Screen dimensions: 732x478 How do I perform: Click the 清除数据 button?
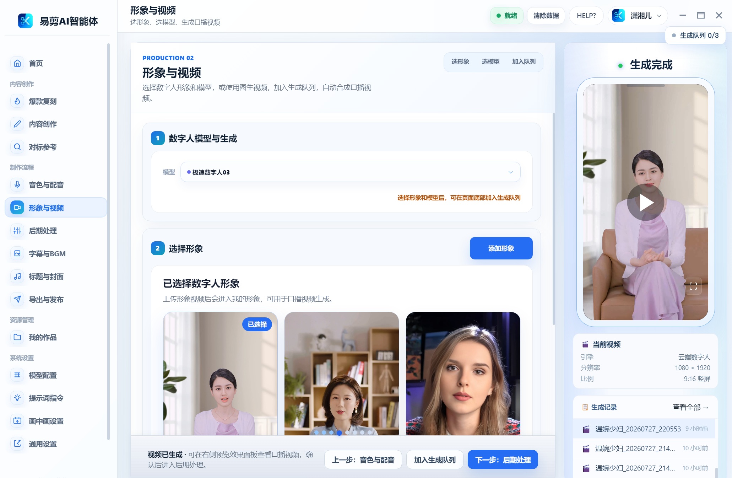pyautogui.click(x=546, y=16)
